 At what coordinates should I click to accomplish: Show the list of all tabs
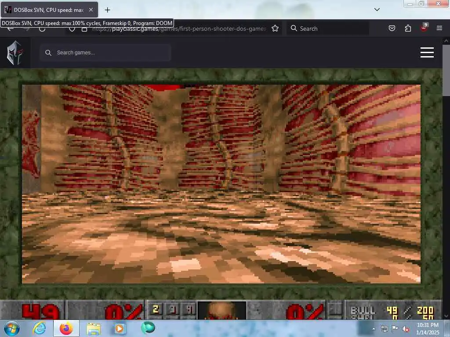[x=377, y=10]
